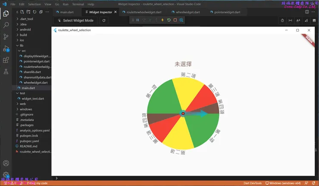Image resolution: width=319 pixels, height=186 pixels.
Task: Toggle Show Guidelines in inspector
Action: [290, 20]
